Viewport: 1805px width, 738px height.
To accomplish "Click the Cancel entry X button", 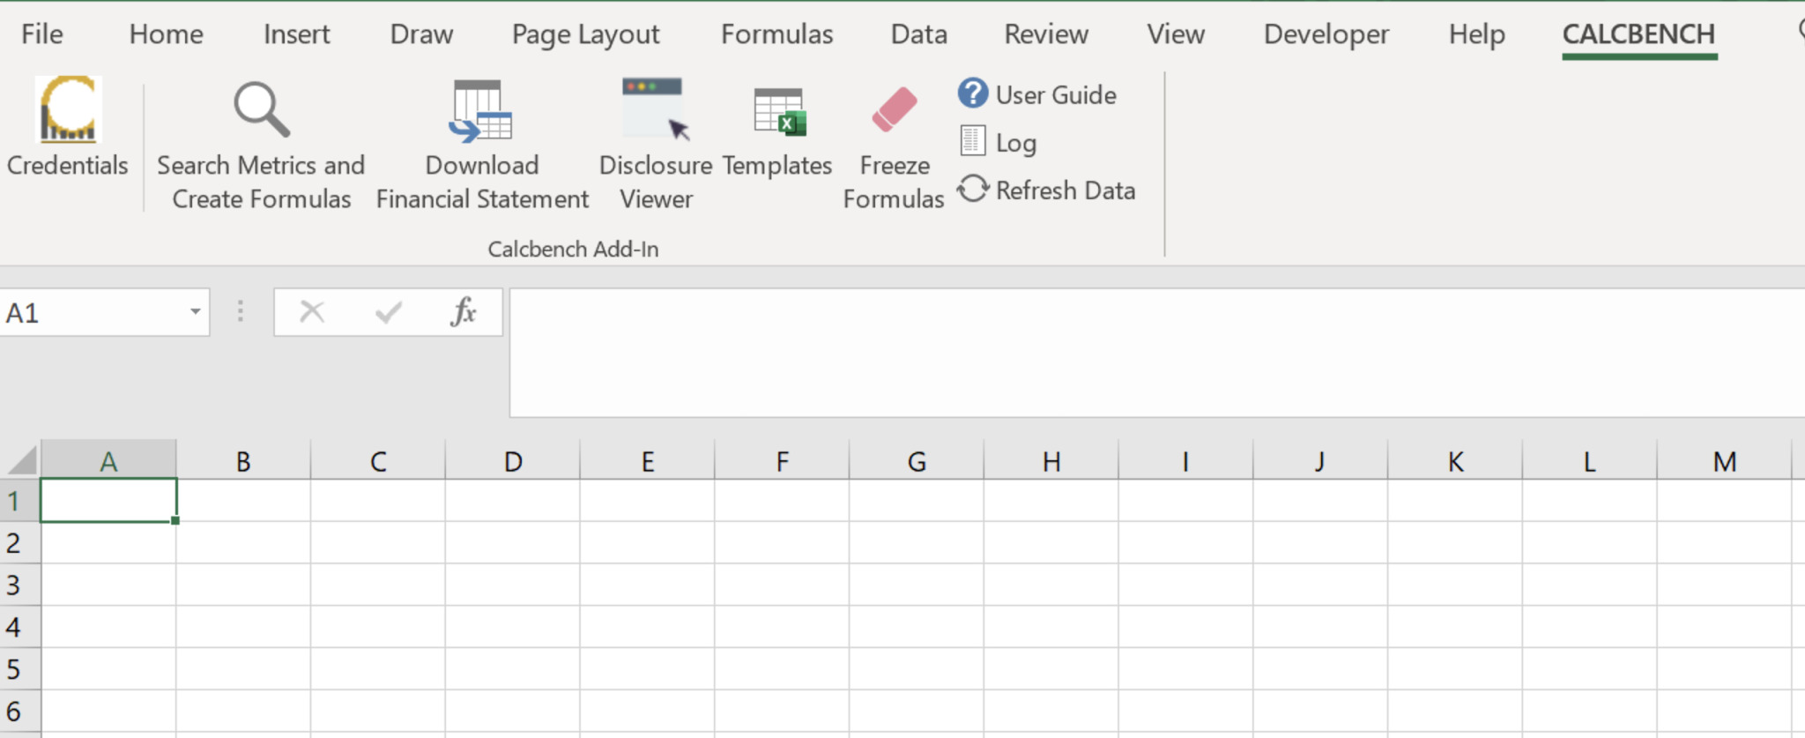I will tap(312, 312).
